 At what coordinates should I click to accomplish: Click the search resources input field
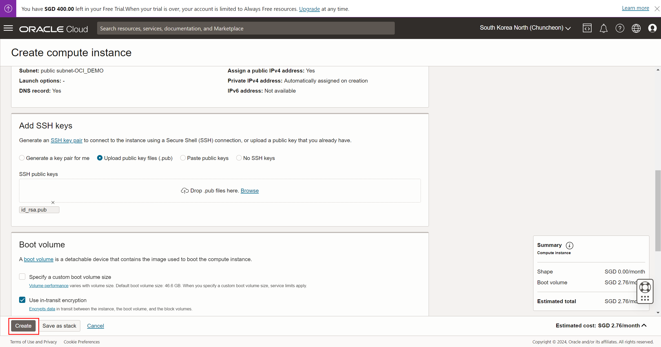pyautogui.click(x=245, y=28)
